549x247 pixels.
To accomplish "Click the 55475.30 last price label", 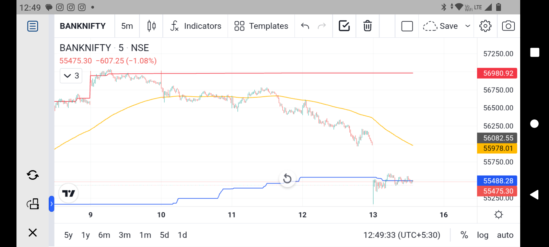I will [497, 191].
